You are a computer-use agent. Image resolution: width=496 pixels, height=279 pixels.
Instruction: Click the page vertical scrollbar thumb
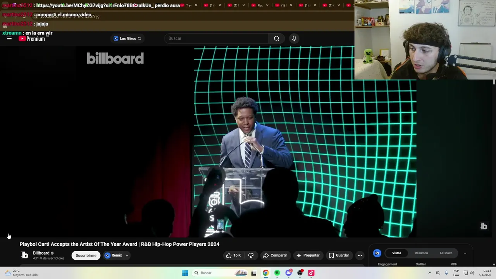pos(494,82)
